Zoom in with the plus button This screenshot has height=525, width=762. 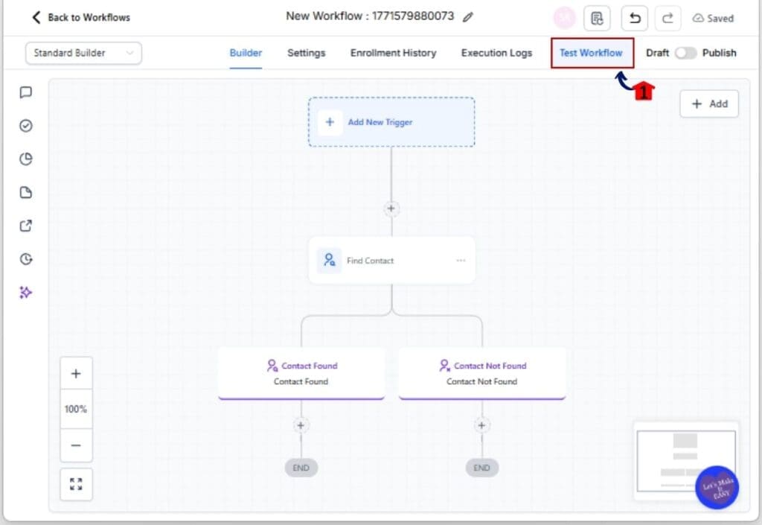pos(76,374)
